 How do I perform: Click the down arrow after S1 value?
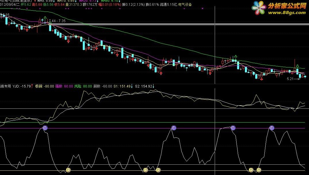(132, 86)
